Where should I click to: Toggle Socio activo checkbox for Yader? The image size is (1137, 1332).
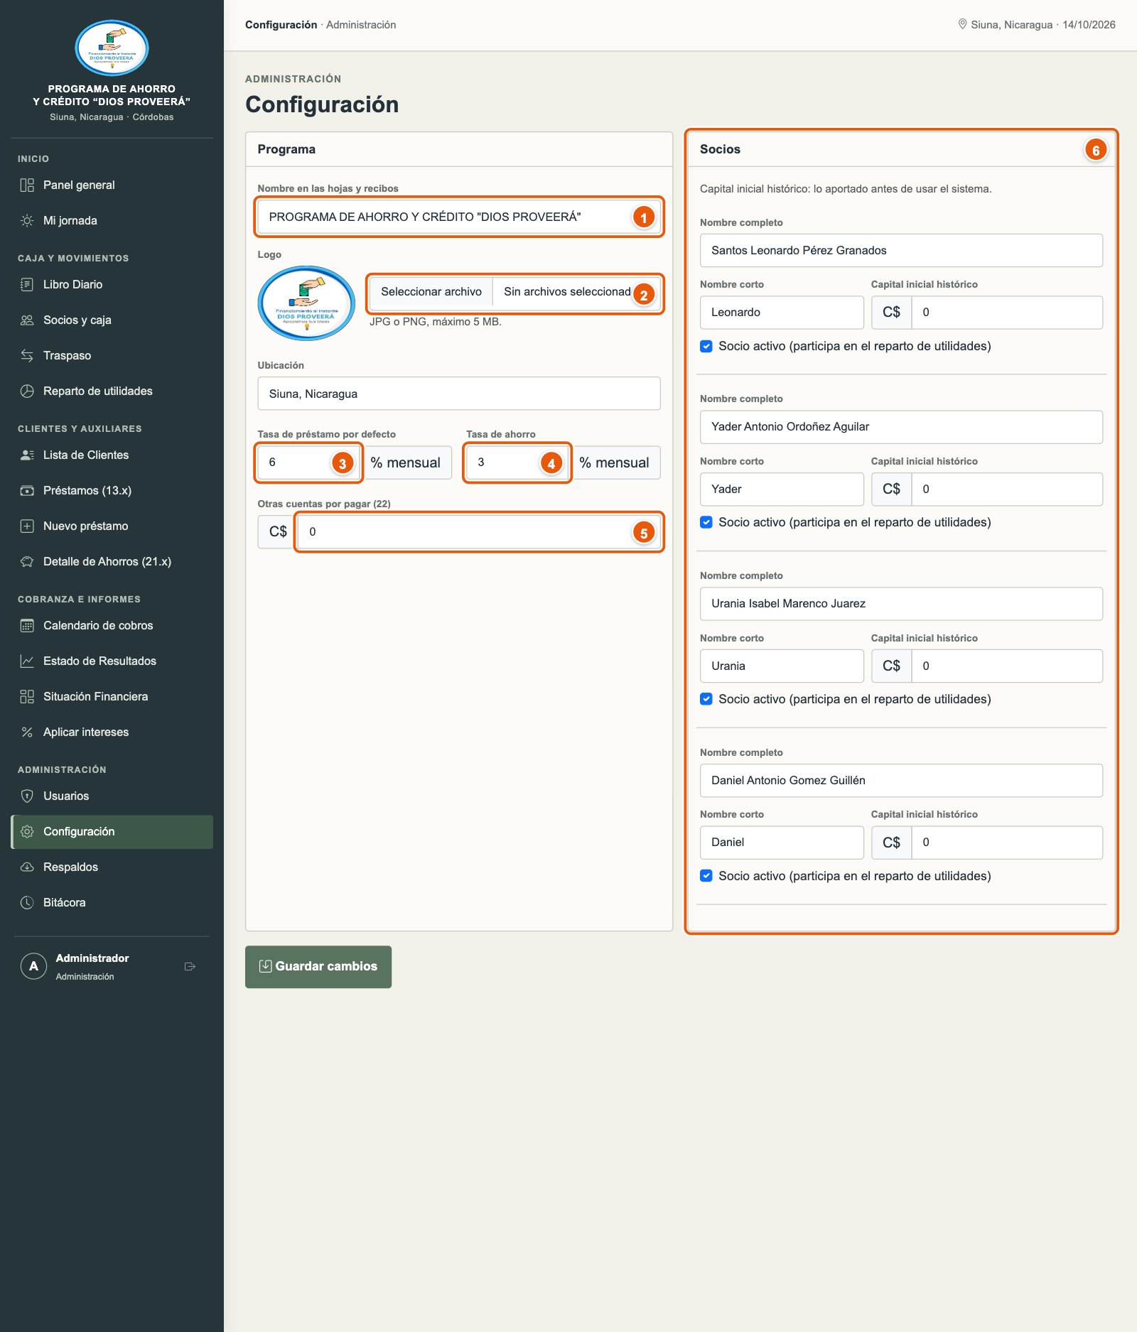pos(706,523)
